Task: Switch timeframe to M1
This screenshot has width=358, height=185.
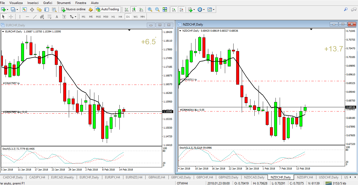Action: [84, 17]
